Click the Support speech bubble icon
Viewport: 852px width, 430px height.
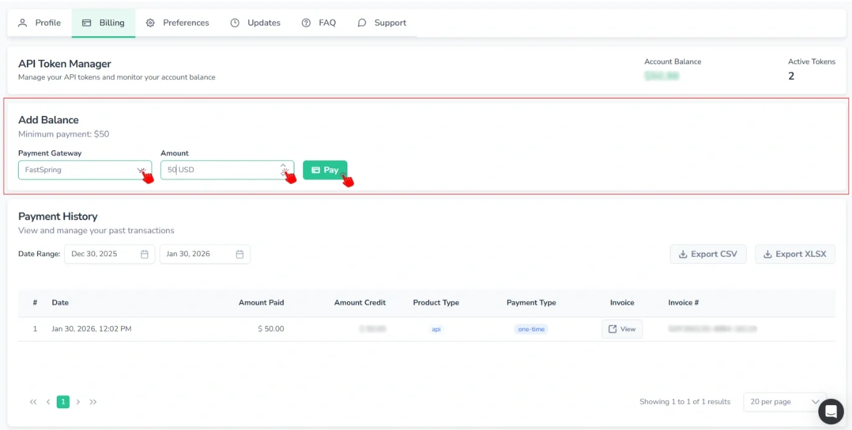pyautogui.click(x=362, y=22)
